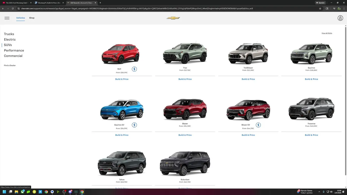Switch to Ford Mustang Dark Horse tab
The width and height of the screenshot is (347, 195).
(17, 3)
